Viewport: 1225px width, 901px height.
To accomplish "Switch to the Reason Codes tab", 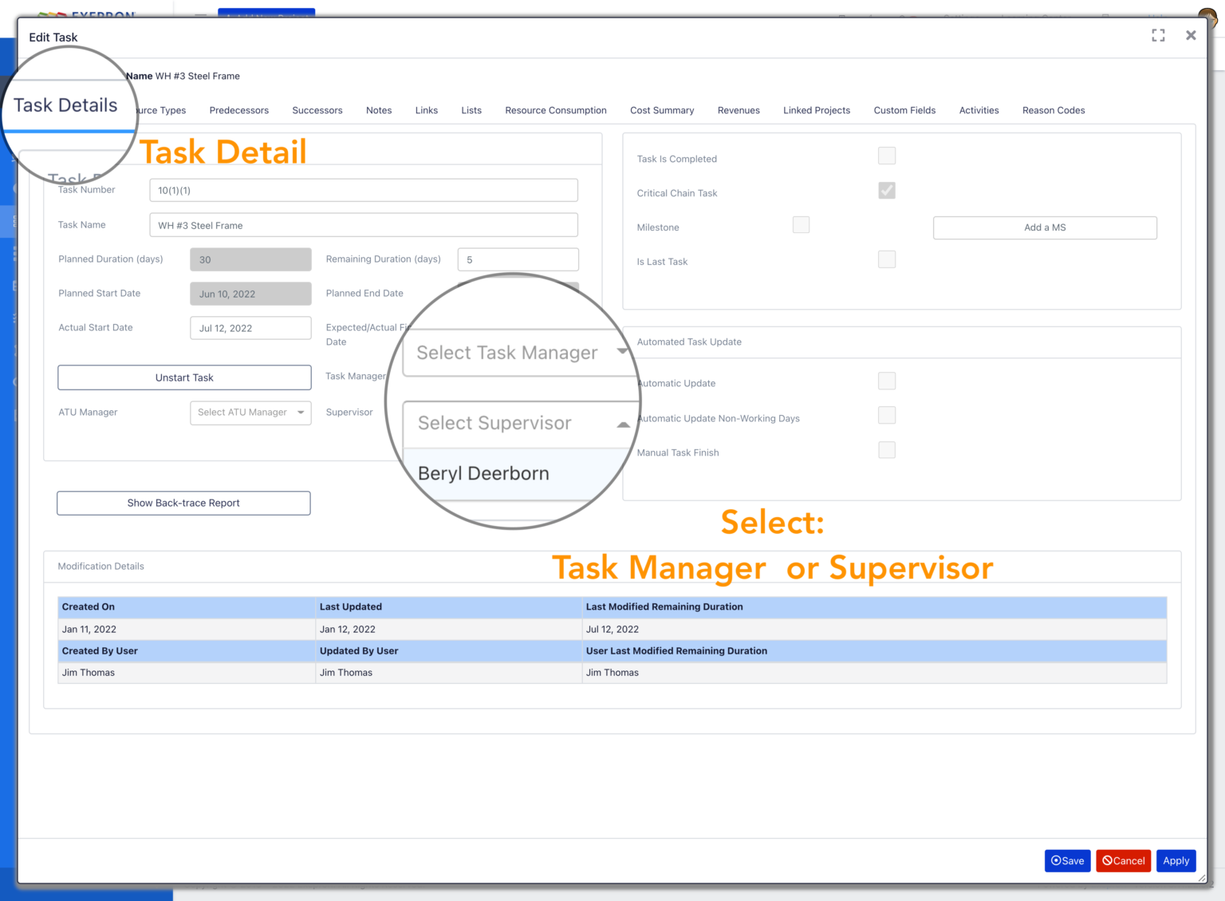I will pos(1054,110).
